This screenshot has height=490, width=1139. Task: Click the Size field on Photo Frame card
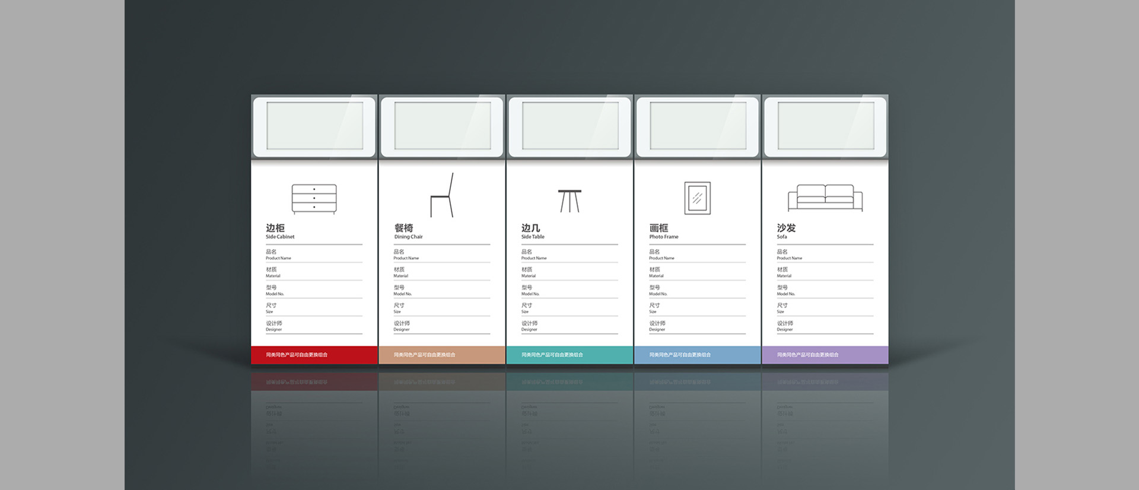697,308
